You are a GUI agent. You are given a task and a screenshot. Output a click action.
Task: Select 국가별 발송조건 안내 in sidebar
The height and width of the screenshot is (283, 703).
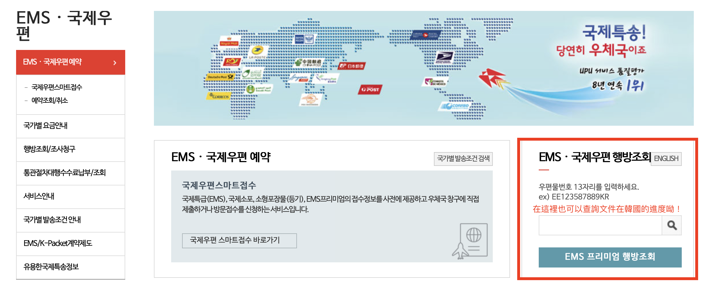(x=71, y=220)
